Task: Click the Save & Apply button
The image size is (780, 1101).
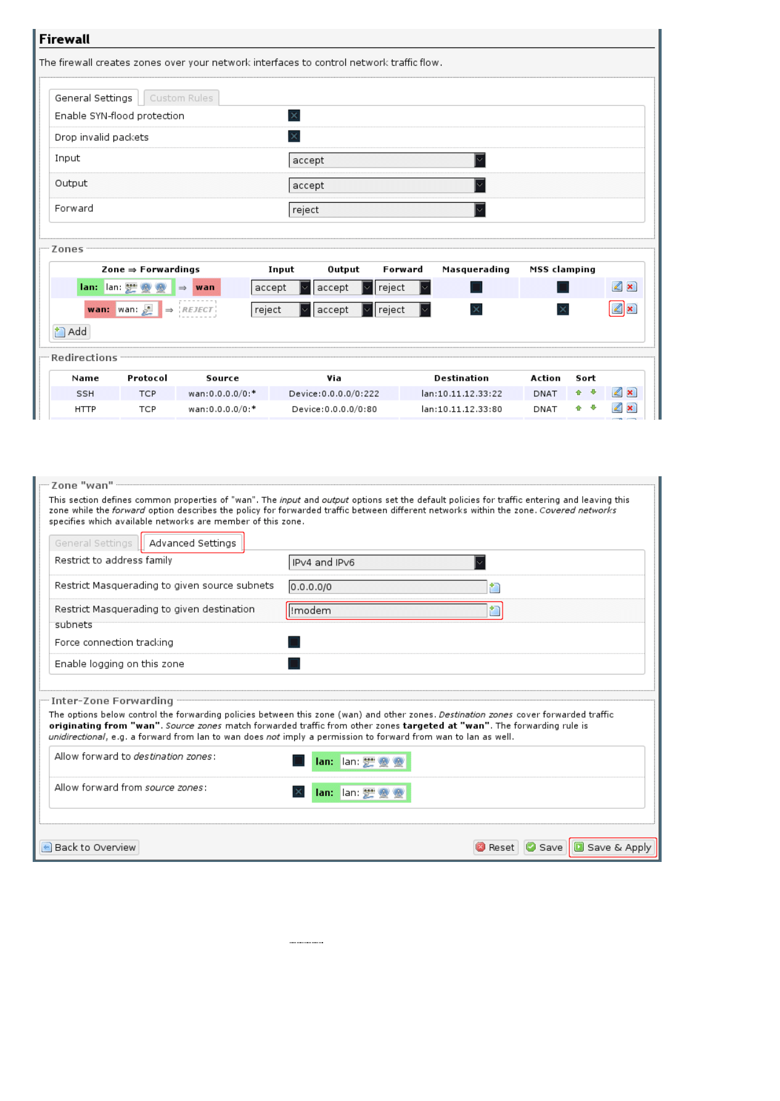Action: coord(613,847)
